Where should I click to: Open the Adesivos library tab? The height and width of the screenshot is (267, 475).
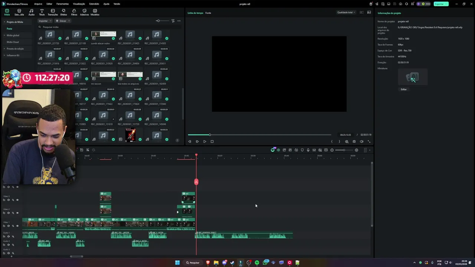84,12
